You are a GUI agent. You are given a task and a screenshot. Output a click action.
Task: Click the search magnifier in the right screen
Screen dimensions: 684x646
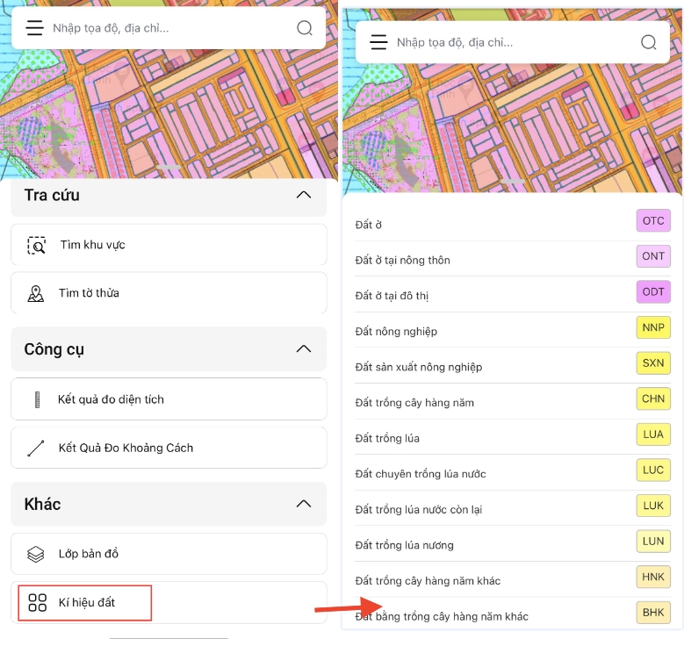point(649,42)
